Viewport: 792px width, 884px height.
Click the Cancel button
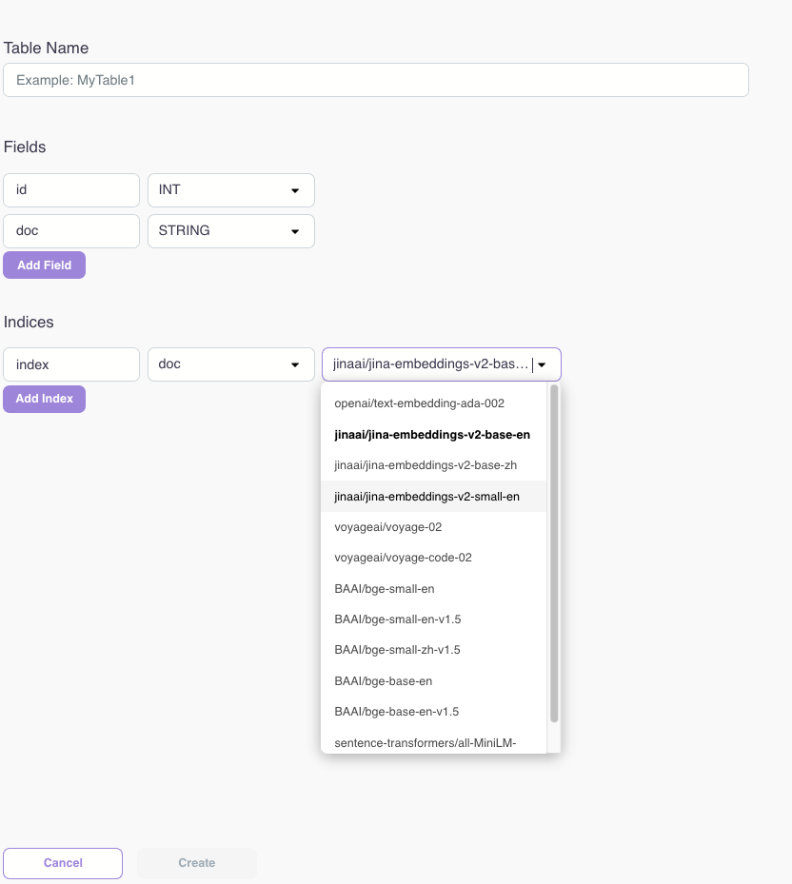[x=63, y=863]
